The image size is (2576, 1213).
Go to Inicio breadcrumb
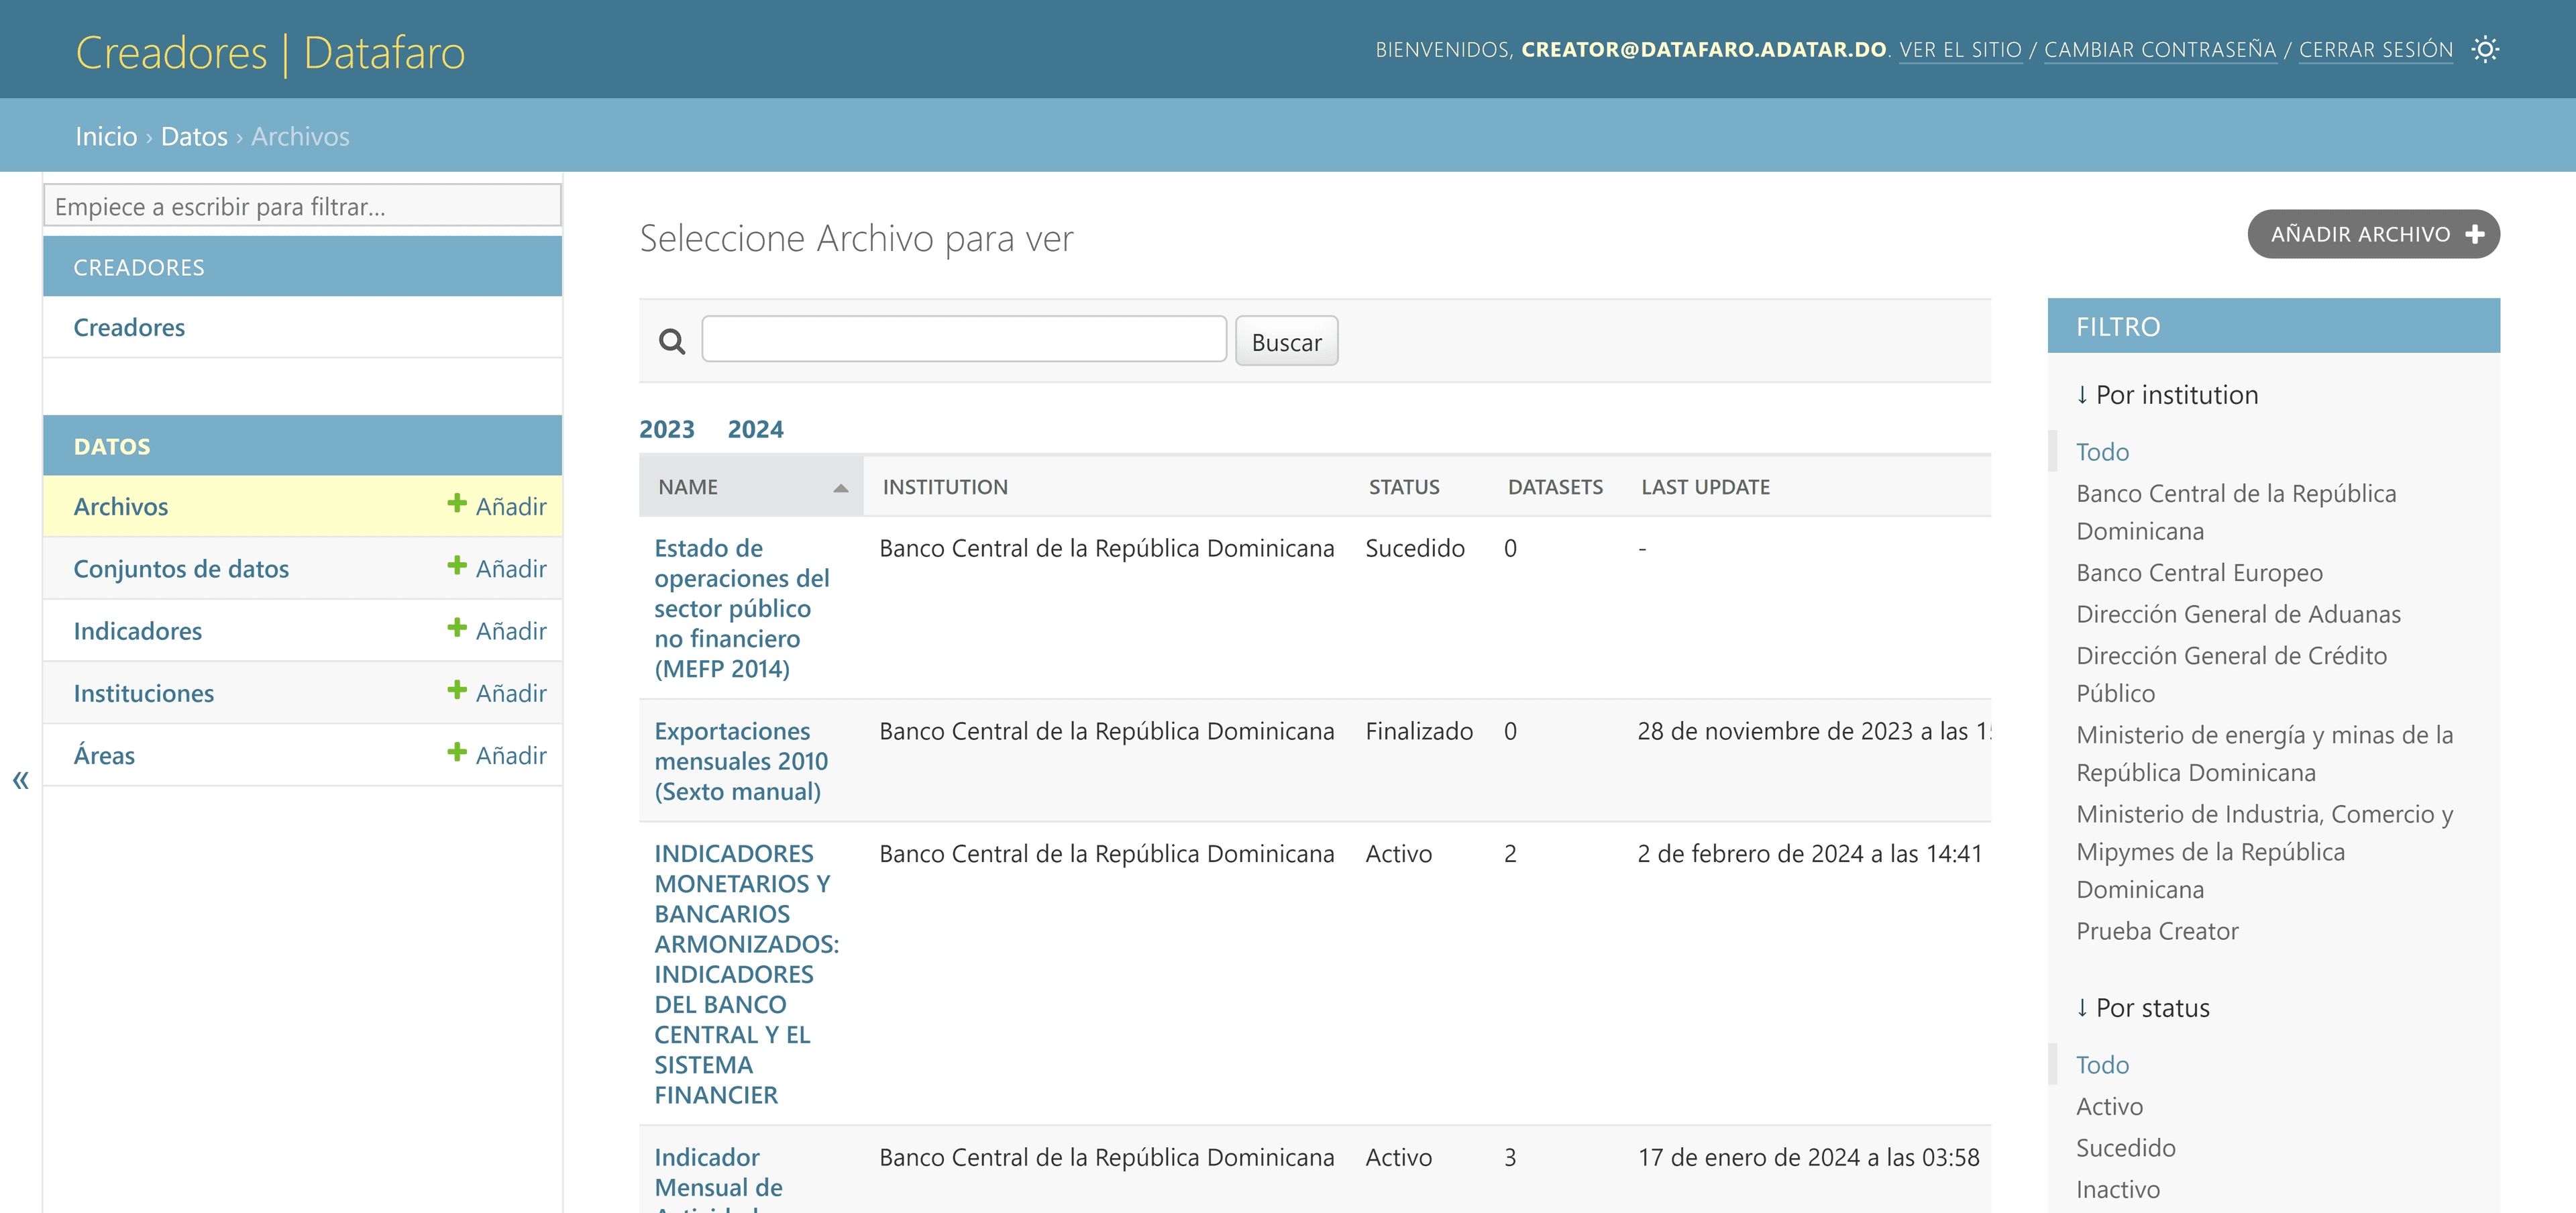coord(106,136)
